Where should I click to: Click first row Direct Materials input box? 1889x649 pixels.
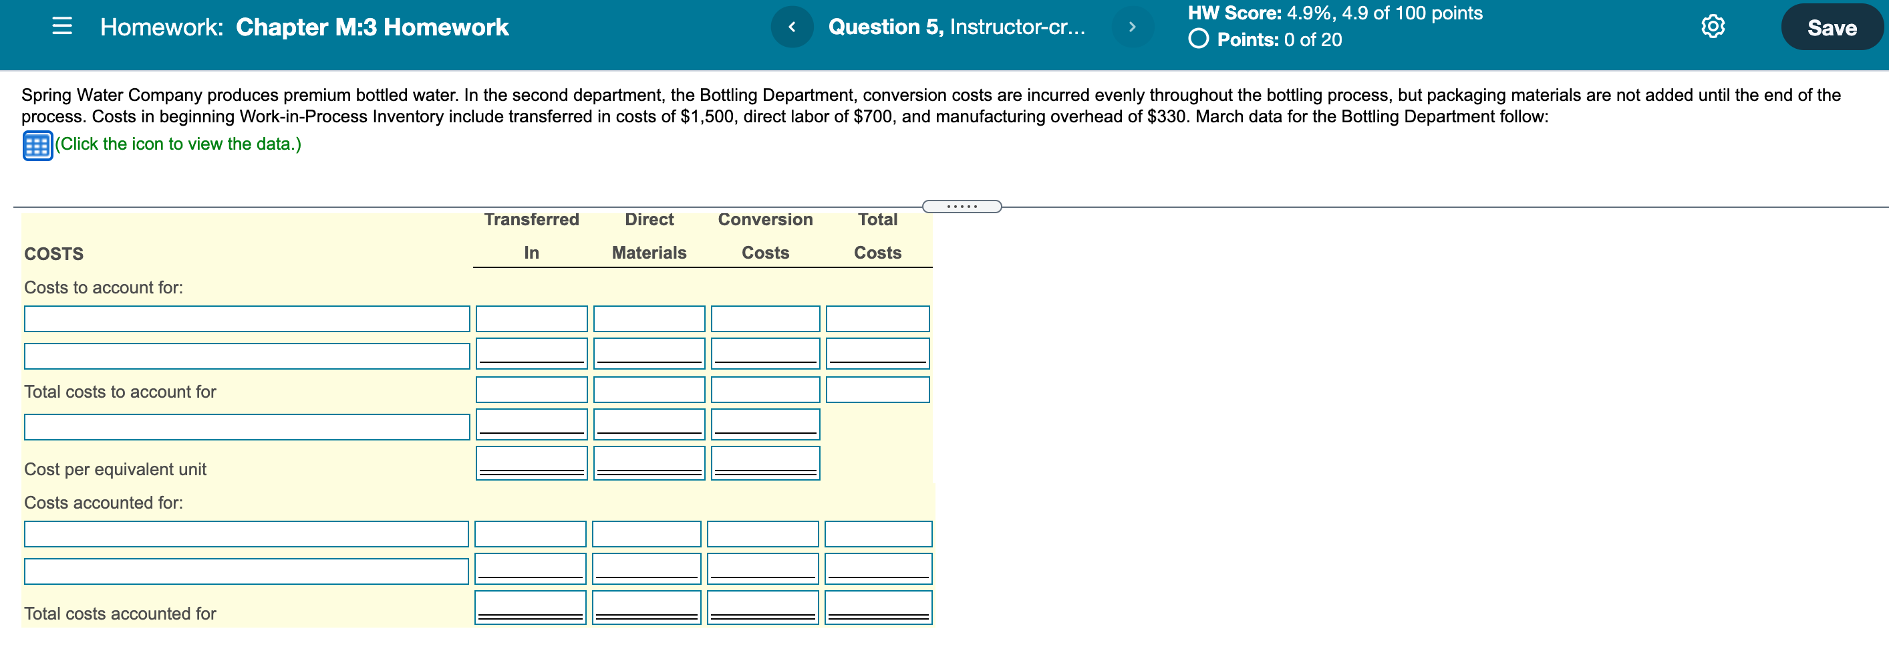point(649,319)
